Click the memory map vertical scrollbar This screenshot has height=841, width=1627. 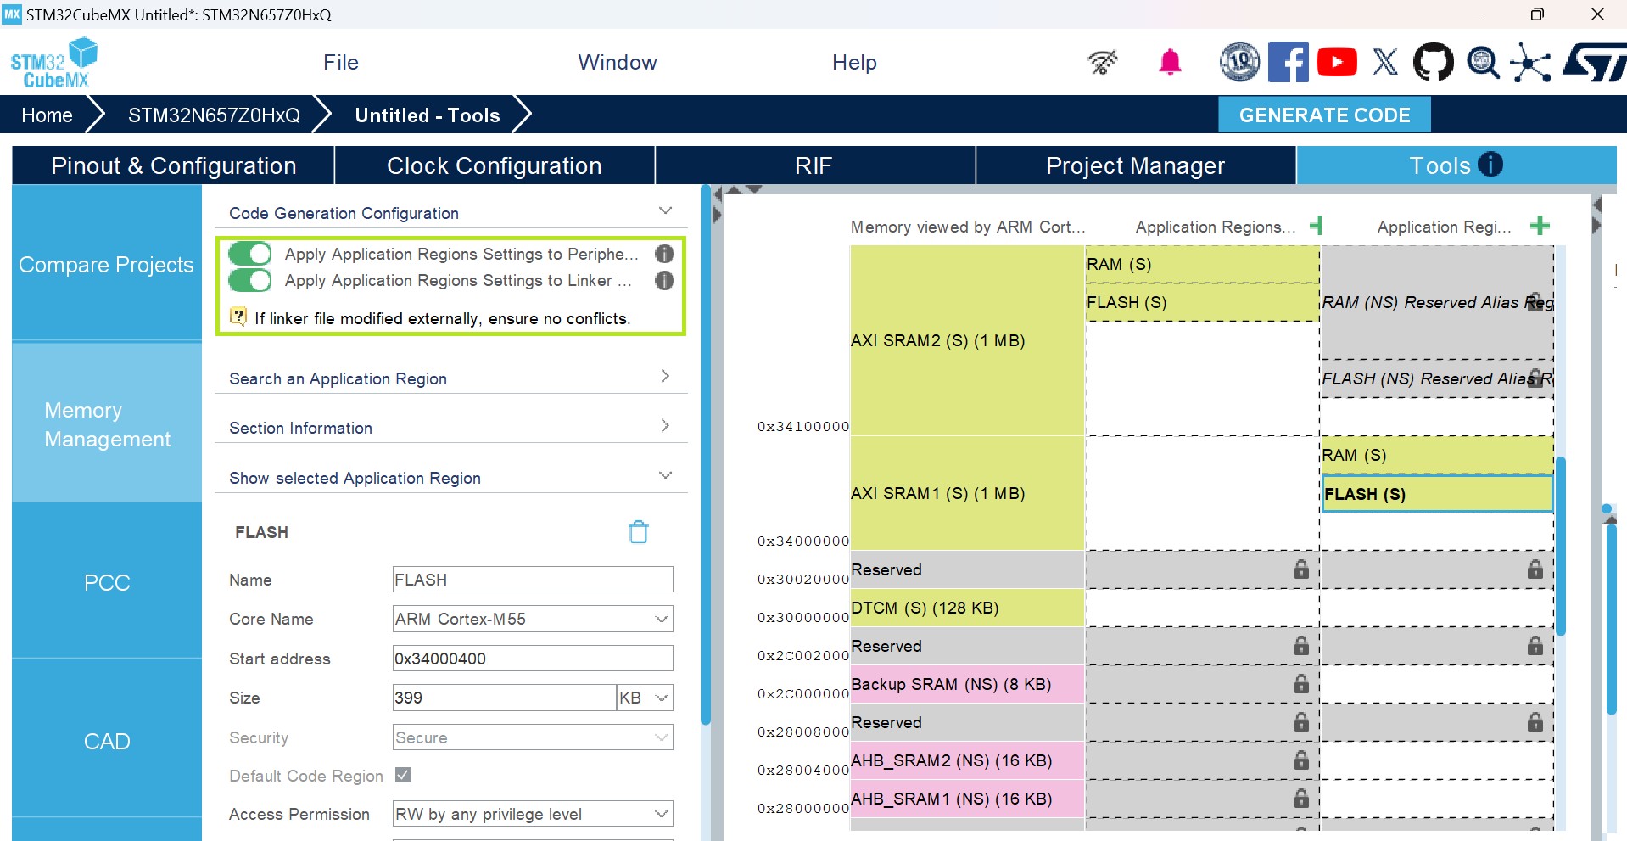click(1561, 547)
